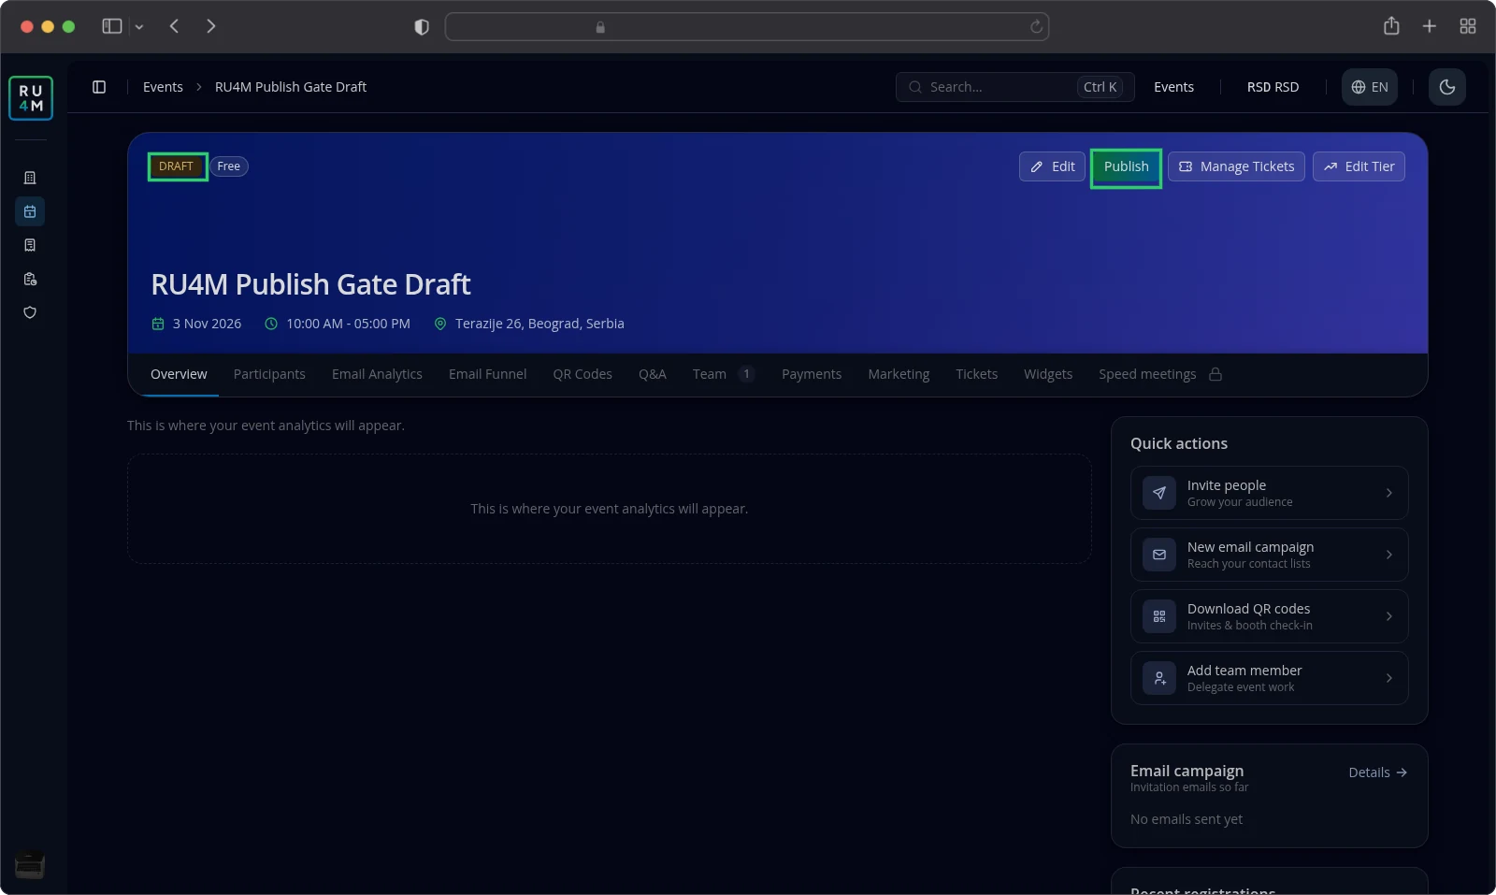Toggle dark mode moon button

1447,87
